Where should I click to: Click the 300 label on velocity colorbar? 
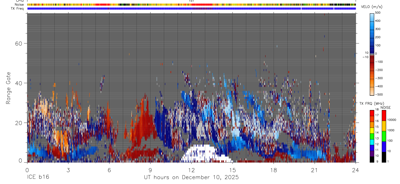(379, 29)
